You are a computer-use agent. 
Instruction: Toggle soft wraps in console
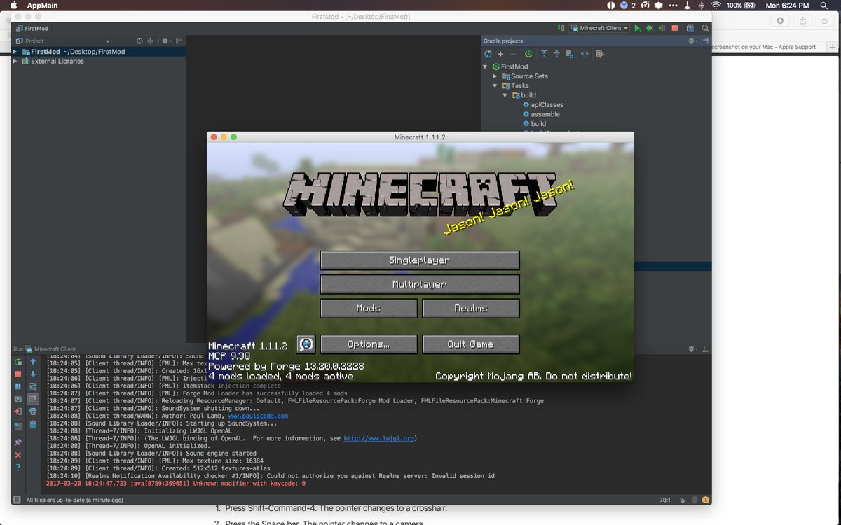(33, 386)
